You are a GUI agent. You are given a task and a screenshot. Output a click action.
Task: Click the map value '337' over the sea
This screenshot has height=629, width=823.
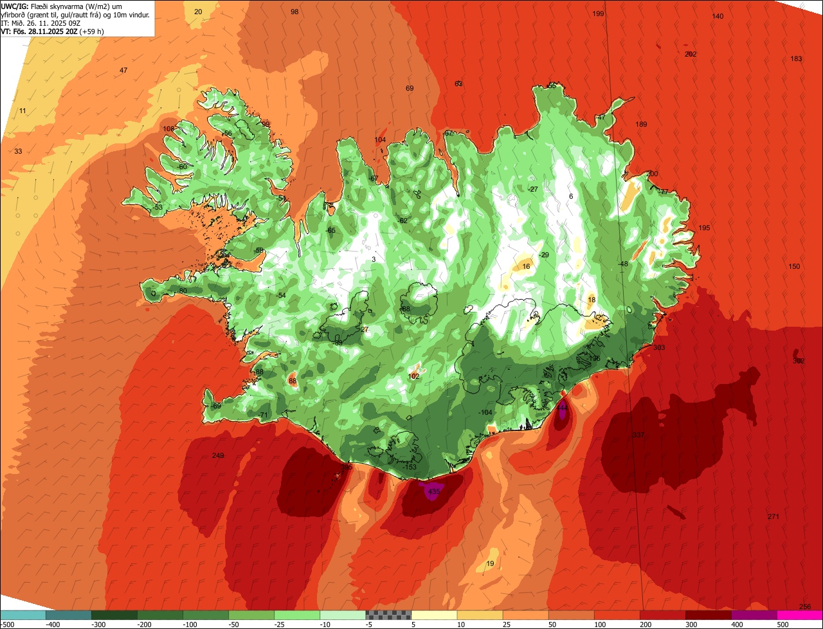[638, 435]
